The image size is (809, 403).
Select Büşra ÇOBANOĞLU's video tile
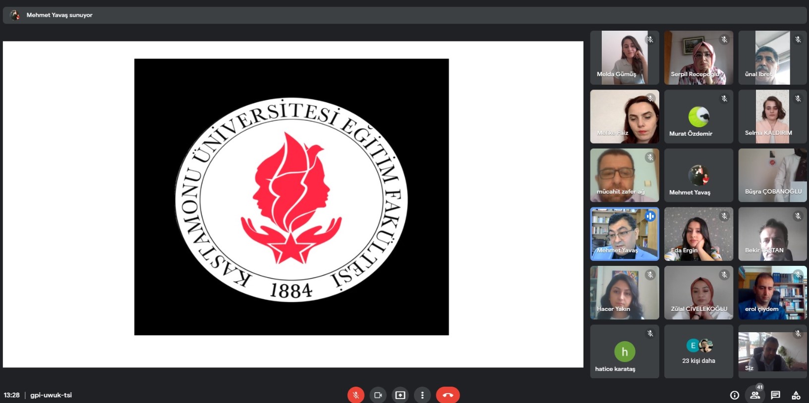click(x=772, y=175)
